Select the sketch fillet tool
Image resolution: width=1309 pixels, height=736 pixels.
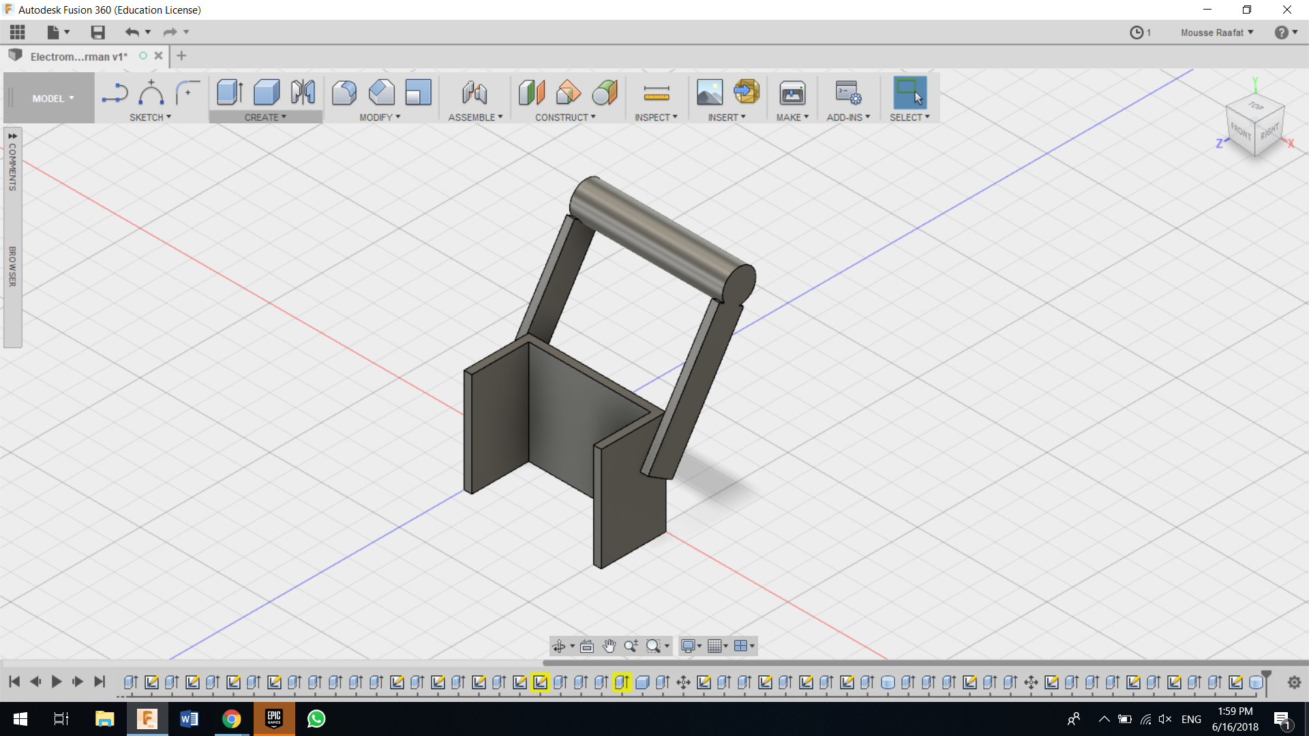point(187,93)
